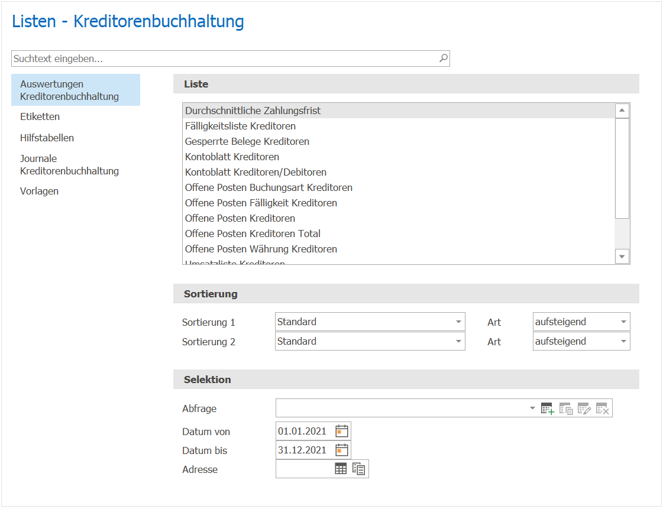
Task: Open the Etiketten category
Action: [40, 116]
